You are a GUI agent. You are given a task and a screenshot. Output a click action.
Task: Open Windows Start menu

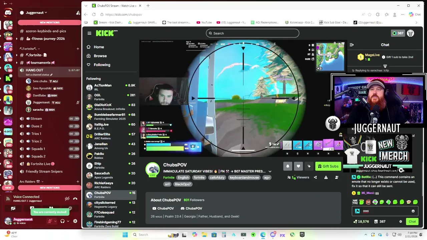[x=125, y=235]
